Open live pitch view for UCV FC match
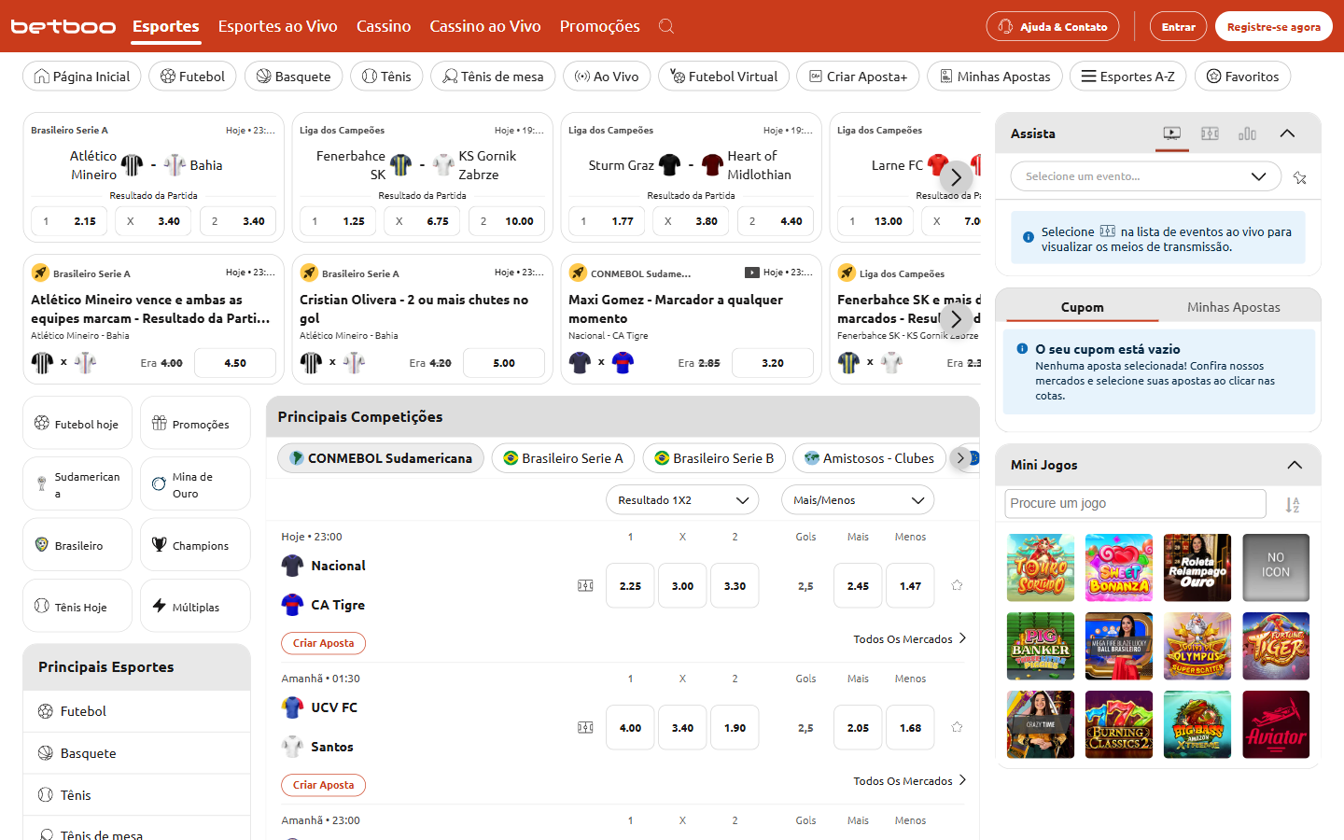The image size is (1344, 840). [585, 728]
